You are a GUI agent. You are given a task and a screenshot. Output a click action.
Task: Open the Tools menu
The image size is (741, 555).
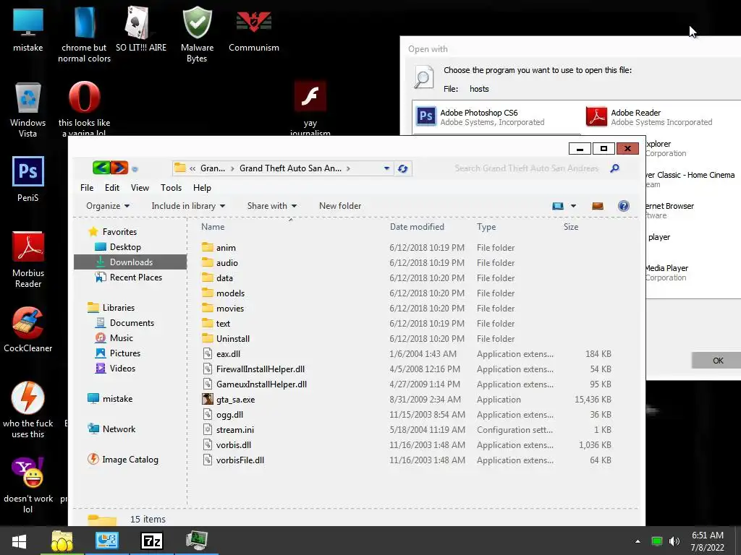pos(171,188)
